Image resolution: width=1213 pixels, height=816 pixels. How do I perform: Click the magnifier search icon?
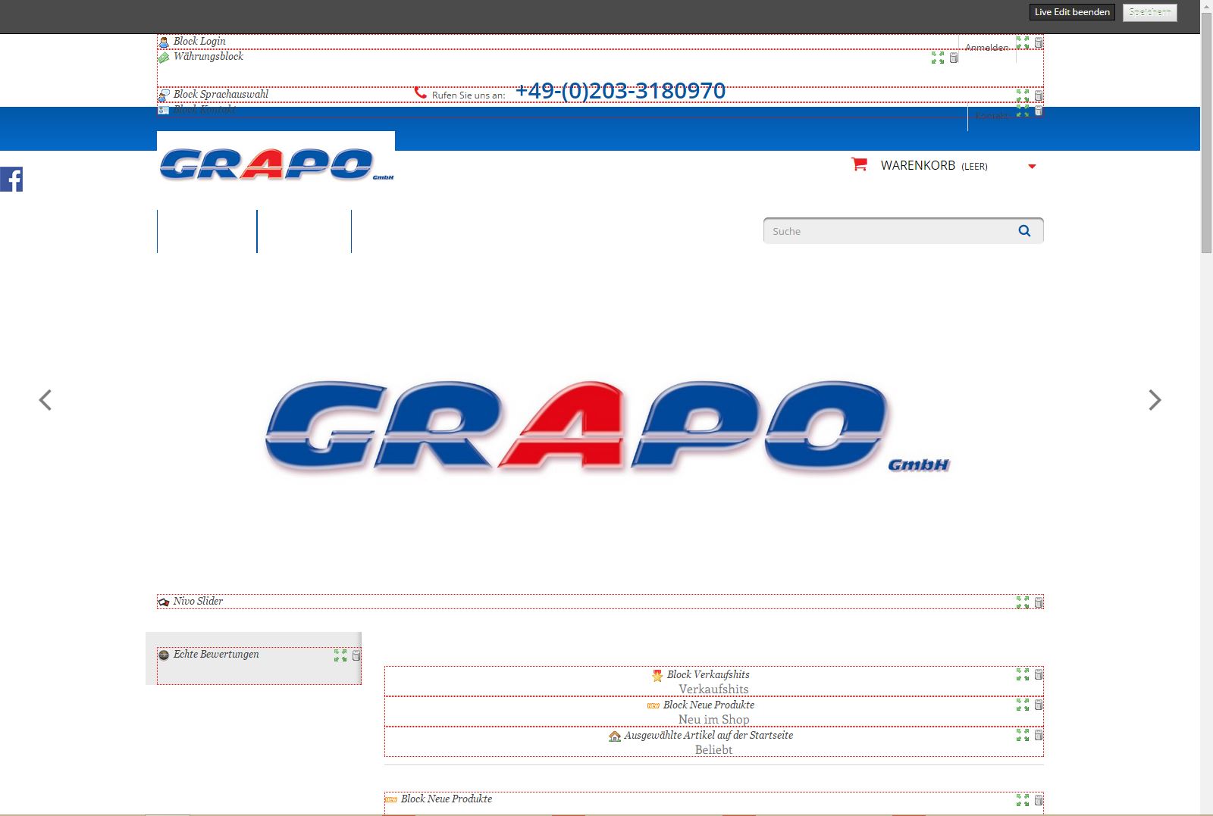(x=1024, y=231)
